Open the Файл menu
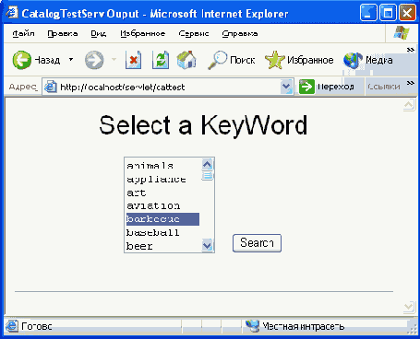420x339 pixels. [x=23, y=33]
